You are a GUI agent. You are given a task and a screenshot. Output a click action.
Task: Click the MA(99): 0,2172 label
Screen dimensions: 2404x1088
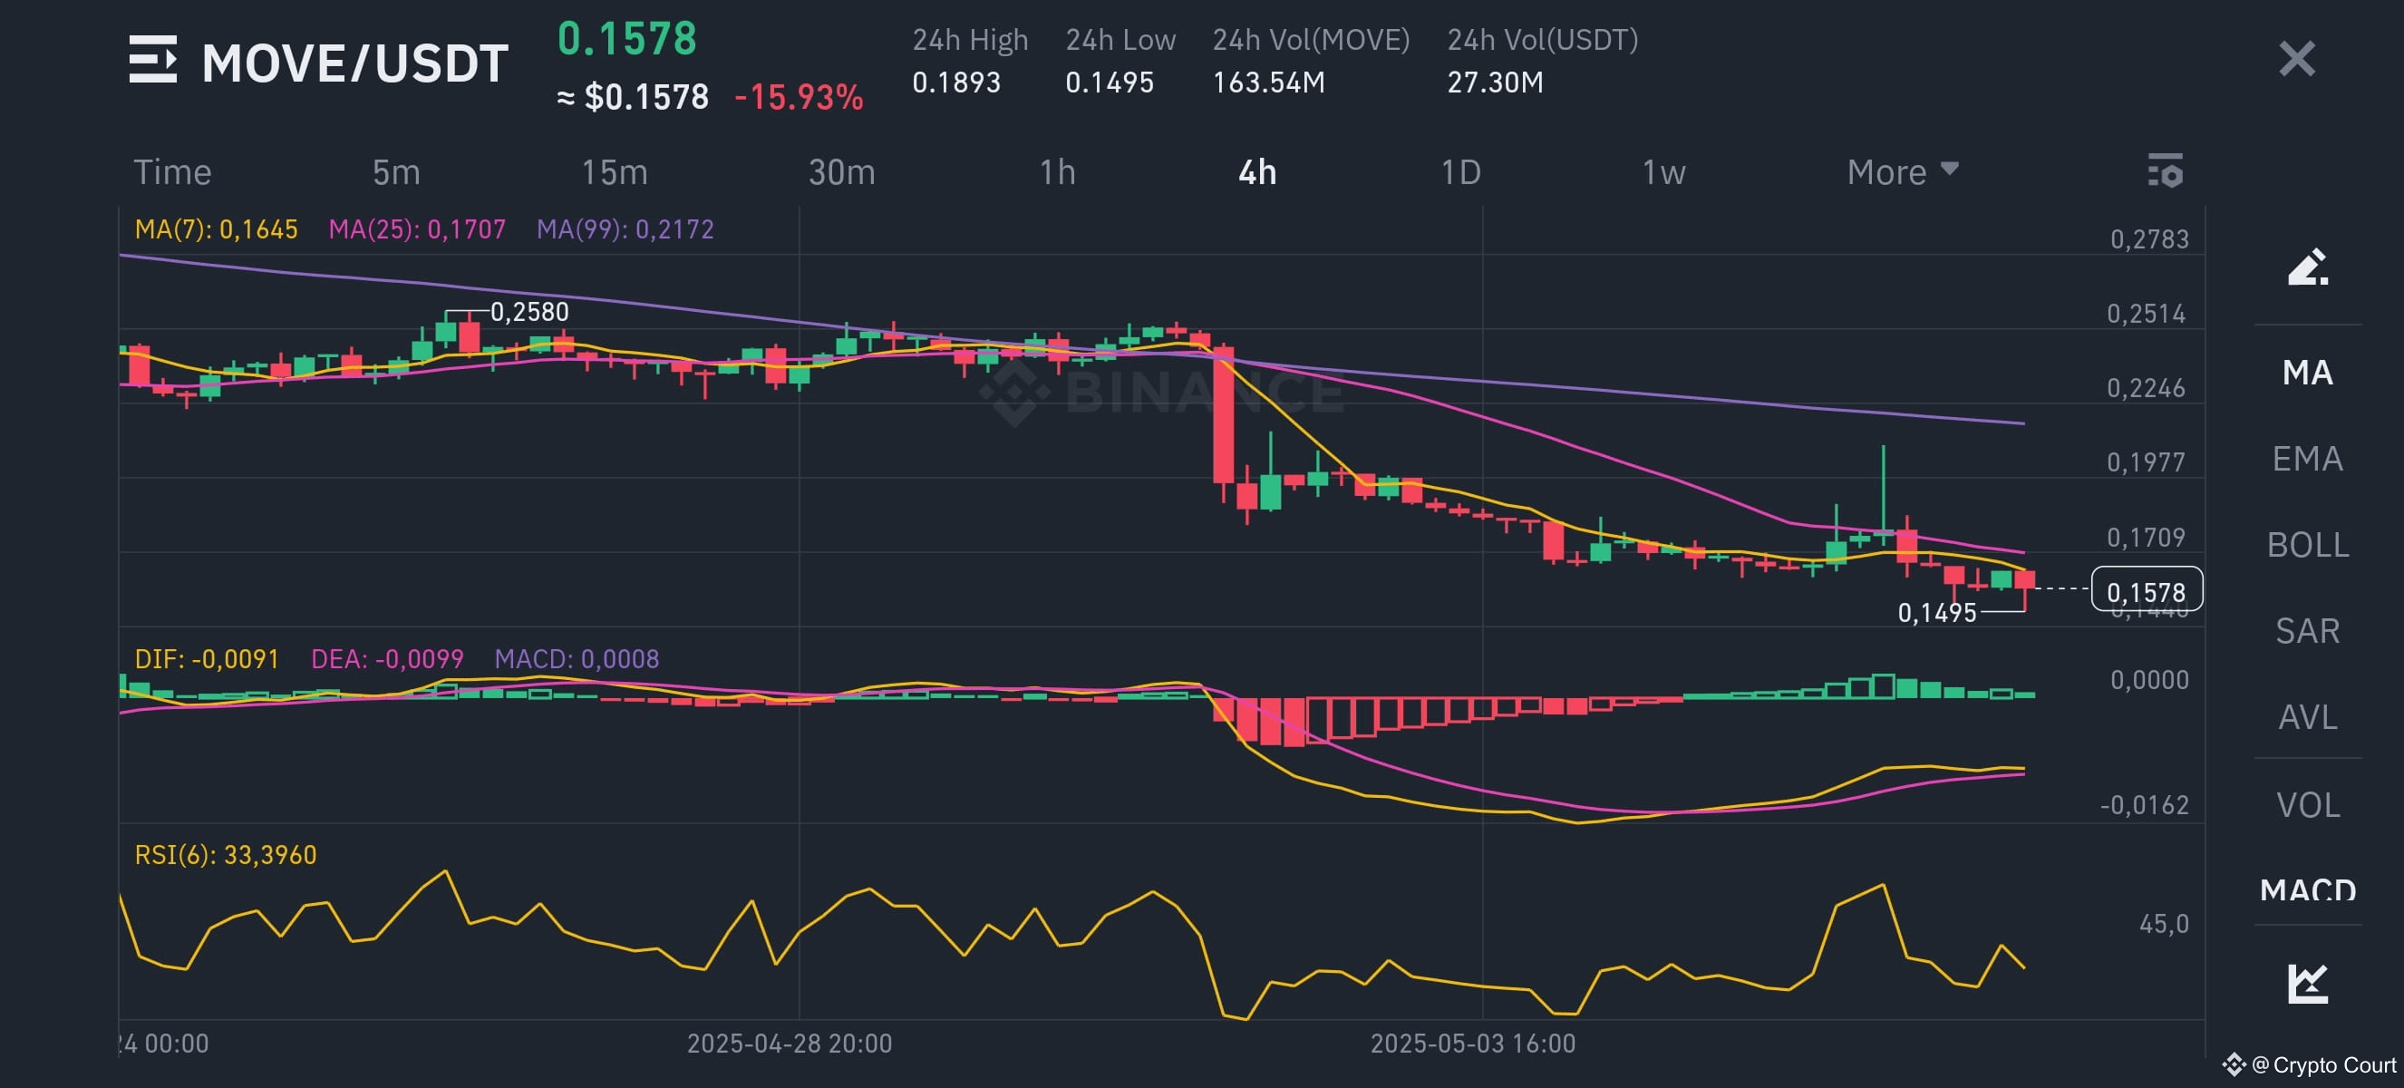click(x=625, y=229)
